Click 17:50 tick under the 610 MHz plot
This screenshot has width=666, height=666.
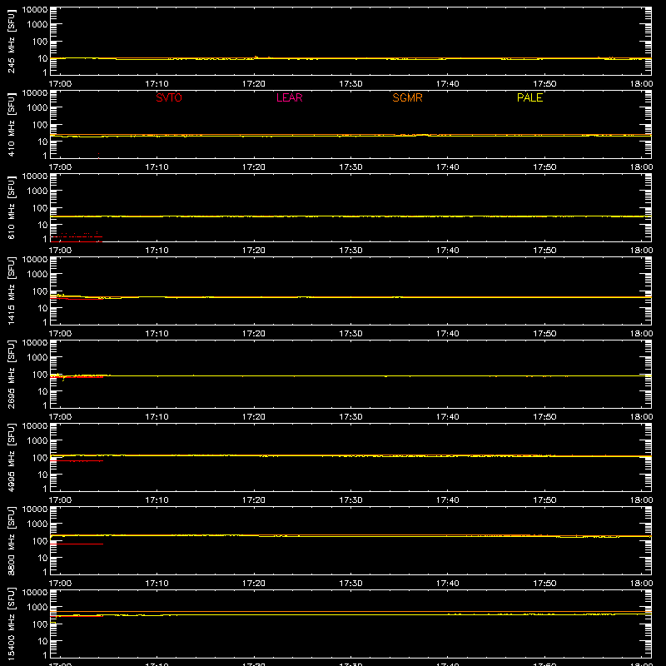pyautogui.click(x=544, y=251)
